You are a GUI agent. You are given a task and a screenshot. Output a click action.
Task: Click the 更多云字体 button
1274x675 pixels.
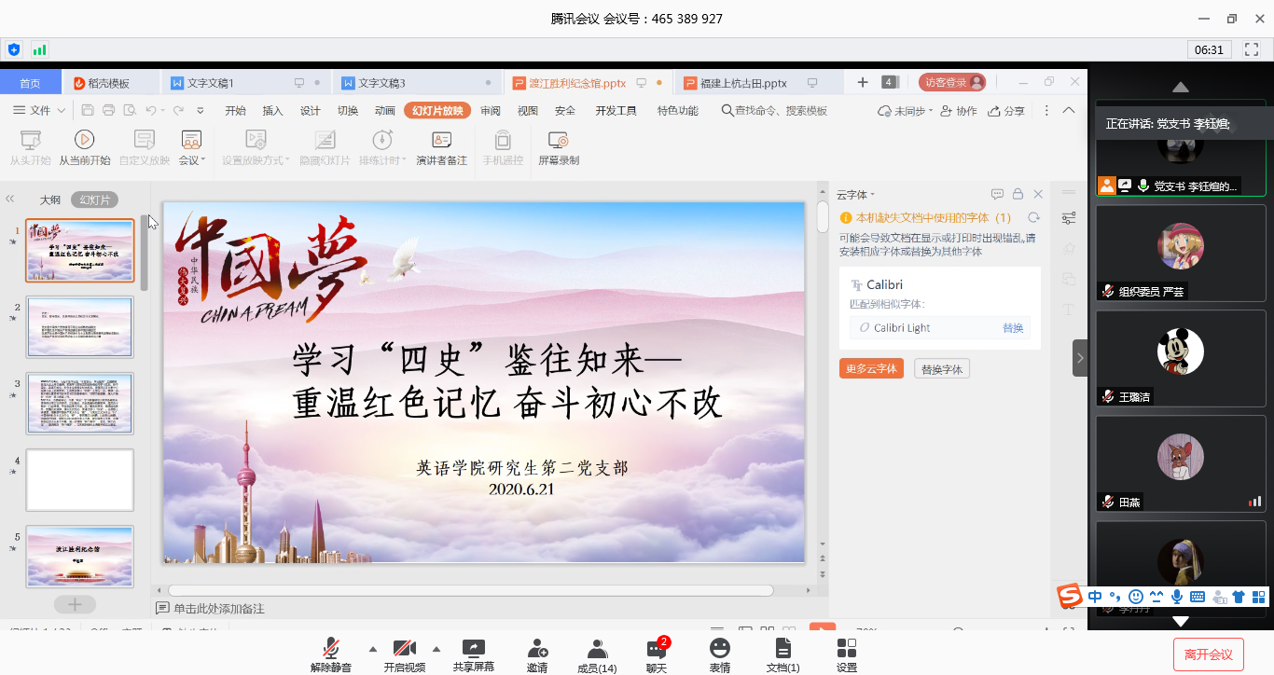click(871, 368)
